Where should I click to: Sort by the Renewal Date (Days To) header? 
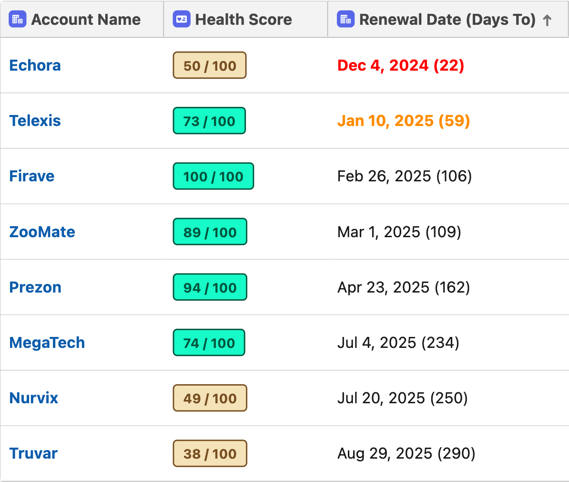[x=448, y=19]
